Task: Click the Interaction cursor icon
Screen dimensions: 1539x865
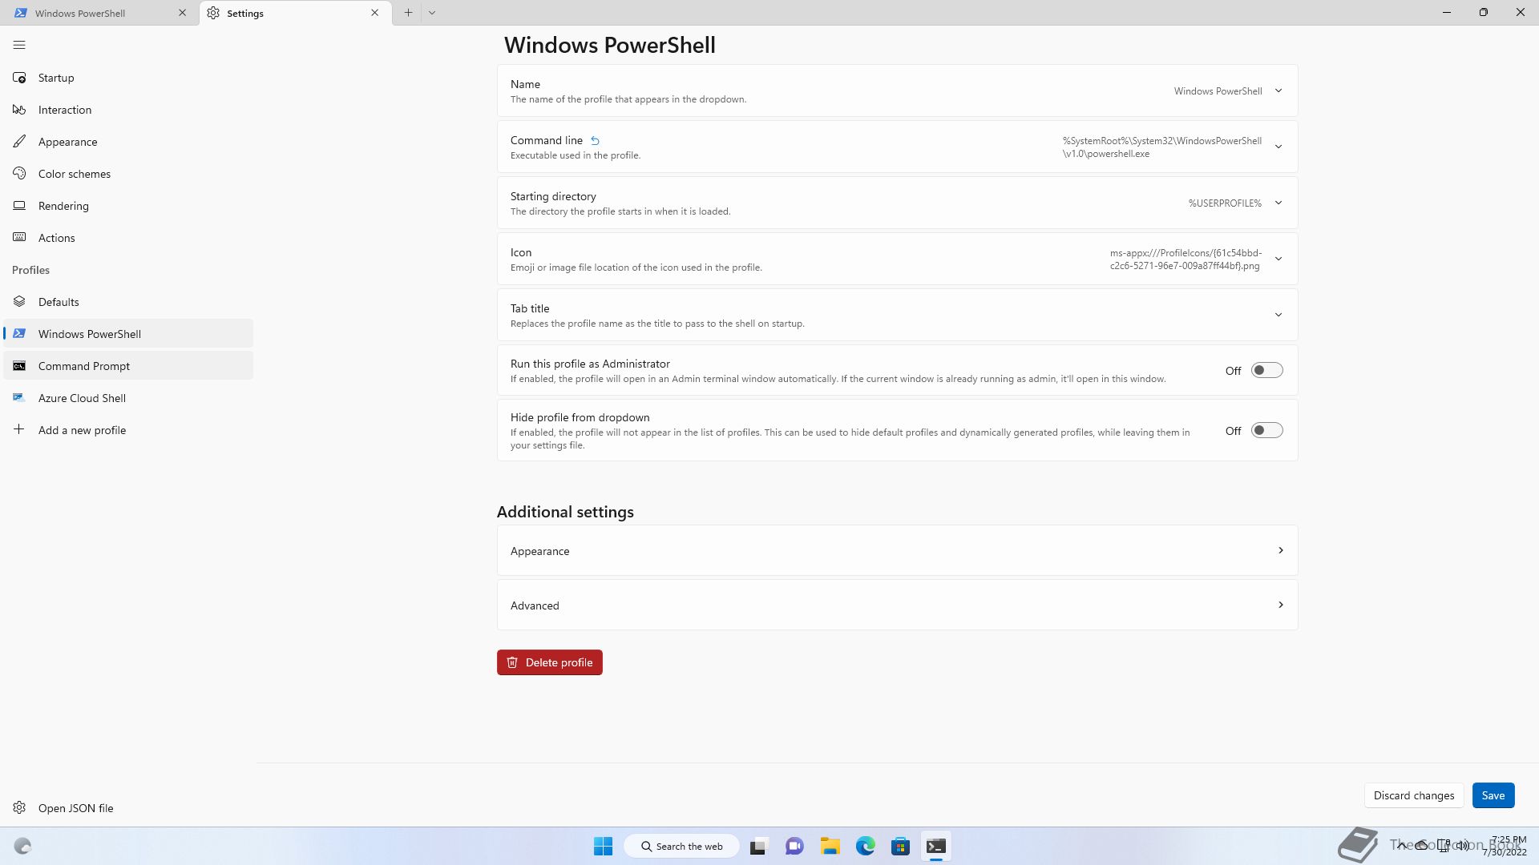Action: 19,110
